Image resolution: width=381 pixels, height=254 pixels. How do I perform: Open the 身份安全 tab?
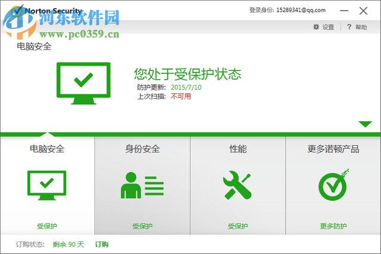(x=142, y=186)
